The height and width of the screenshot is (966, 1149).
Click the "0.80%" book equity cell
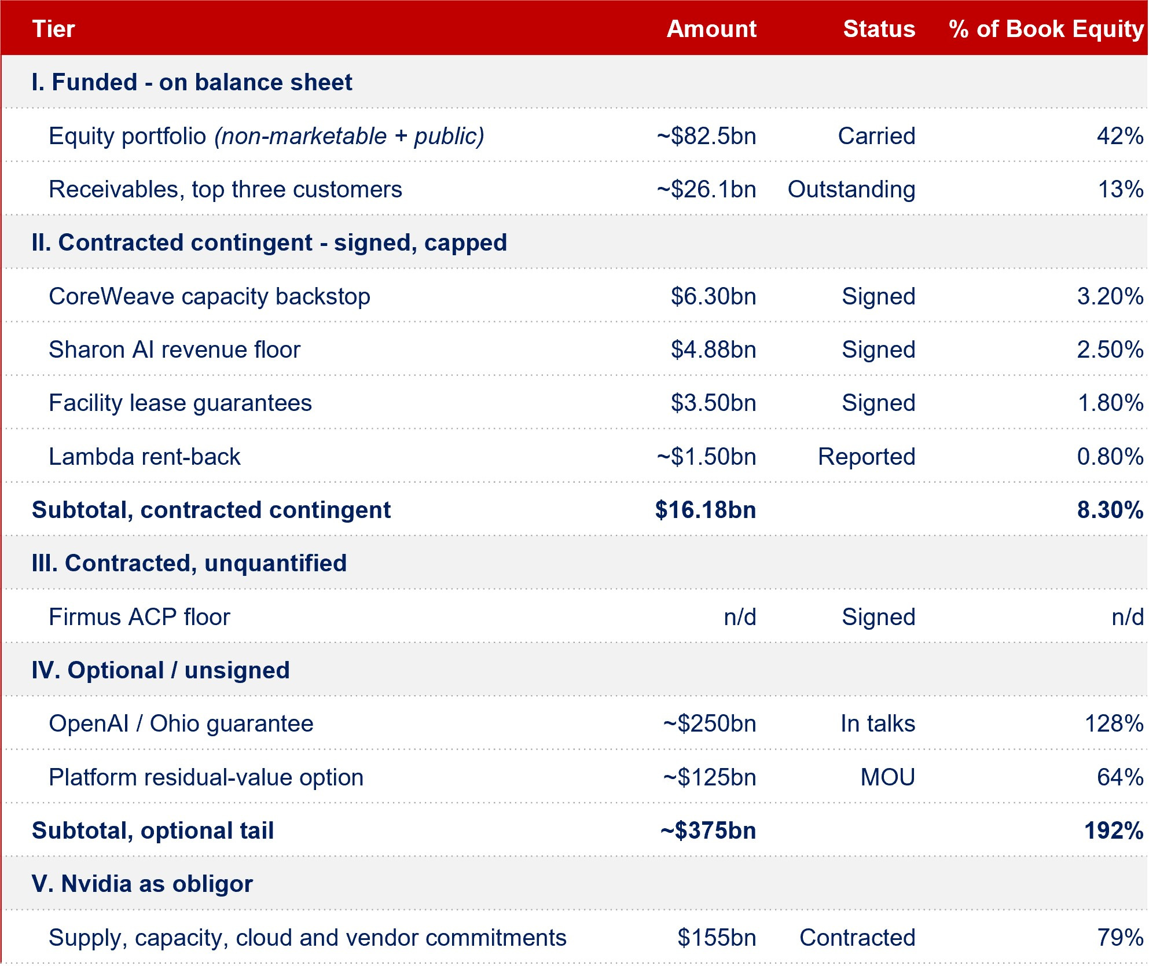(1110, 457)
